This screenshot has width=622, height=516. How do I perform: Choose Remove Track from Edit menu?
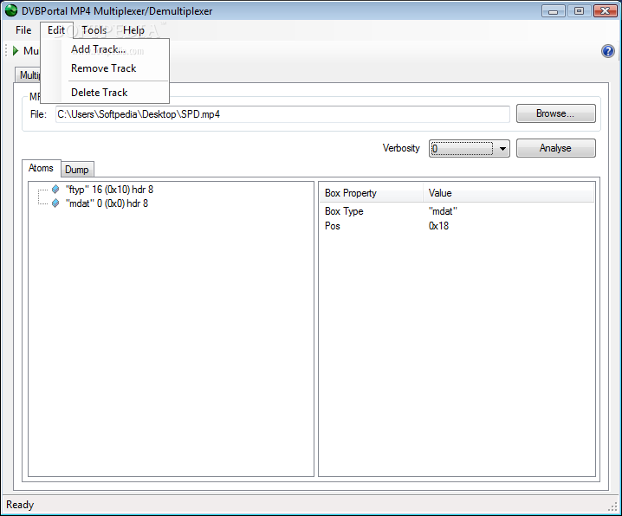[105, 68]
